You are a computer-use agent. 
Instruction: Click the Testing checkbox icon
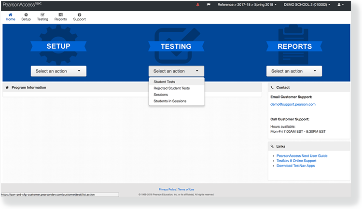(42, 15)
